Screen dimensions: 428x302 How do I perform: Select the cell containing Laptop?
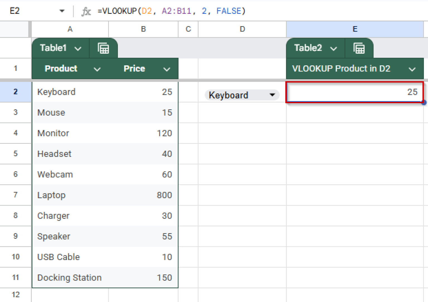pyautogui.click(x=70, y=195)
